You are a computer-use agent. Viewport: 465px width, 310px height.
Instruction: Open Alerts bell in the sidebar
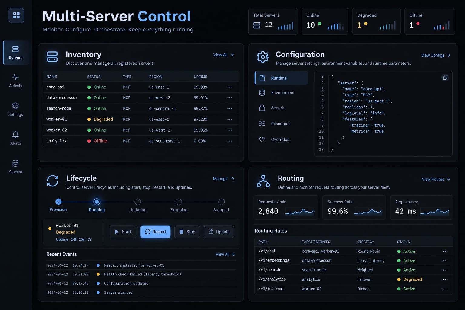pos(15,138)
